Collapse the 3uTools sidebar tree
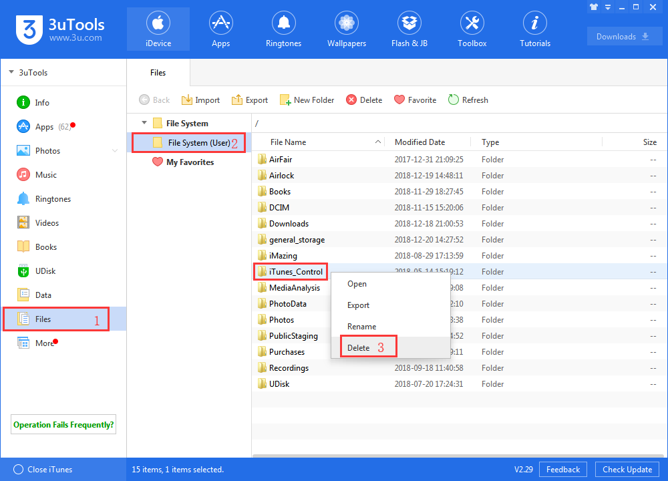 [11, 72]
